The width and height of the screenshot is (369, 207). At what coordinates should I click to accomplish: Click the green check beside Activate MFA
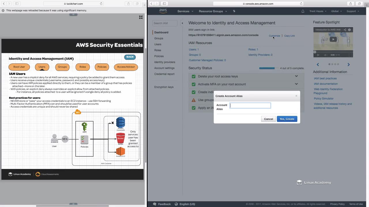194,84
